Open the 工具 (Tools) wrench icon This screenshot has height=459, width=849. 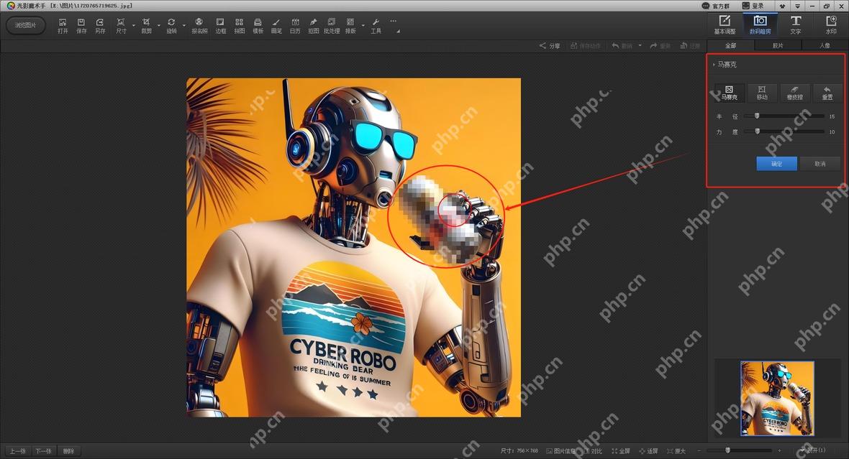point(376,25)
